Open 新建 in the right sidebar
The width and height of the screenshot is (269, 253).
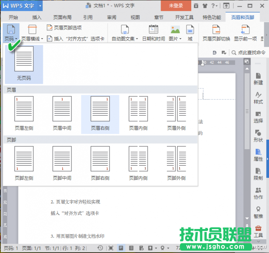click(258, 78)
